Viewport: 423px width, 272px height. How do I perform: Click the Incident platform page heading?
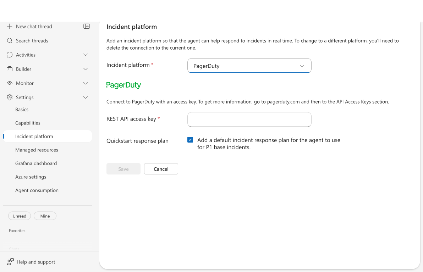pyautogui.click(x=132, y=27)
